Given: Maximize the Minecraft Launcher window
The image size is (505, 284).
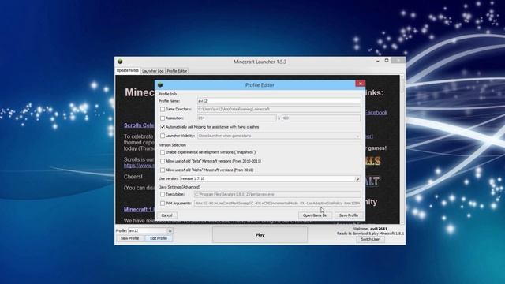Looking at the screenshot, I should tap(387, 61).
